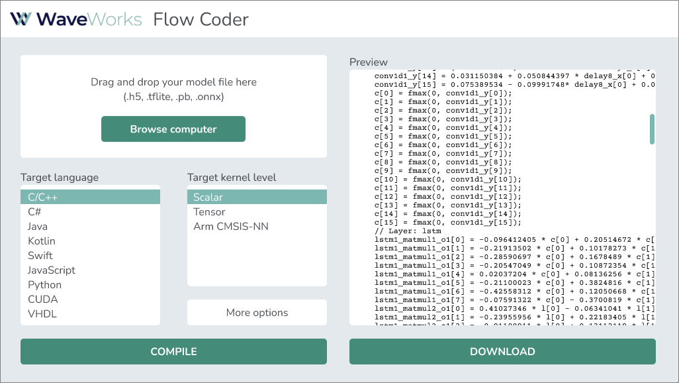Image resolution: width=679 pixels, height=383 pixels.
Task: Select Swift as target language
Action: pos(90,256)
